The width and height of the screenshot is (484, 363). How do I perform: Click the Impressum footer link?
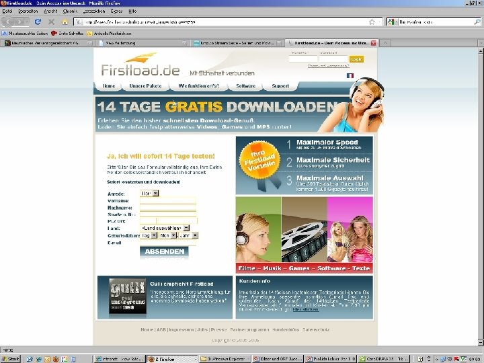tap(182, 329)
